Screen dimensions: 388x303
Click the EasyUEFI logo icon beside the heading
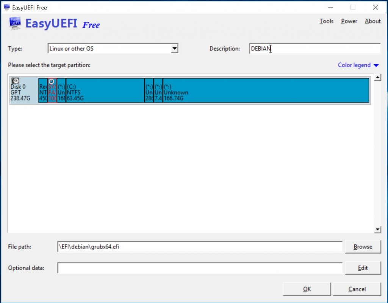pyautogui.click(x=15, y=23)
